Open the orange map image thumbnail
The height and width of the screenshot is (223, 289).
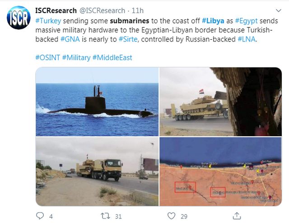pyautogui.click(x=221, y=172)
